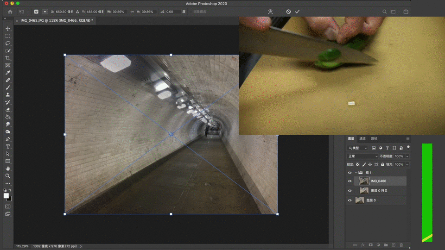Toggle the reference point checkbox
Image resolution: width=445 pixels, height=250 pixels.
pos(36,12)
